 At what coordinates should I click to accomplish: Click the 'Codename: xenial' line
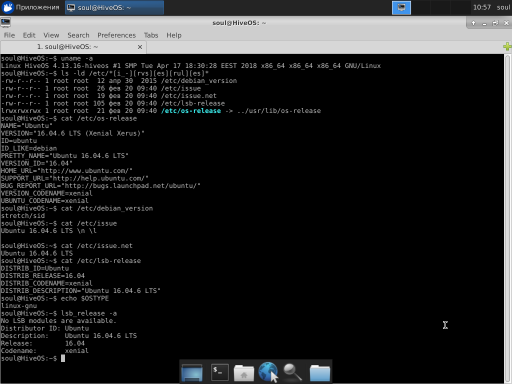[44, 351]
